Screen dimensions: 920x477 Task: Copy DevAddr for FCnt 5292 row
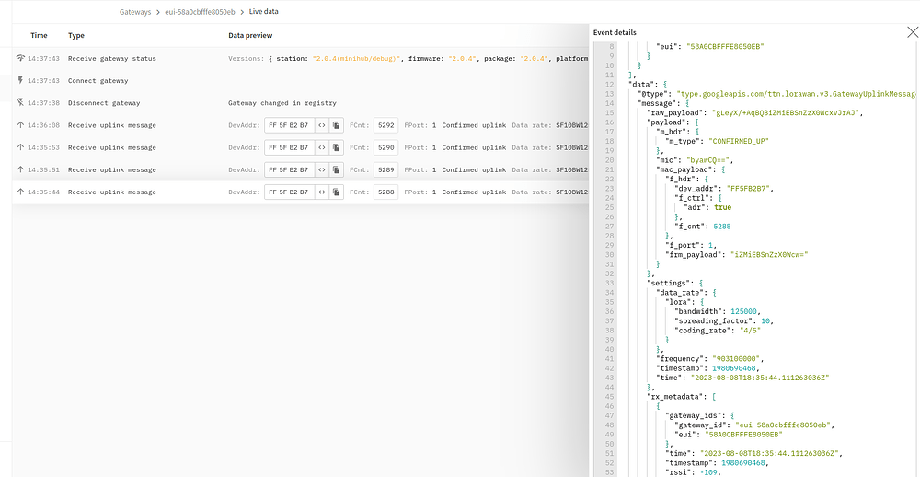pos(338,125)
